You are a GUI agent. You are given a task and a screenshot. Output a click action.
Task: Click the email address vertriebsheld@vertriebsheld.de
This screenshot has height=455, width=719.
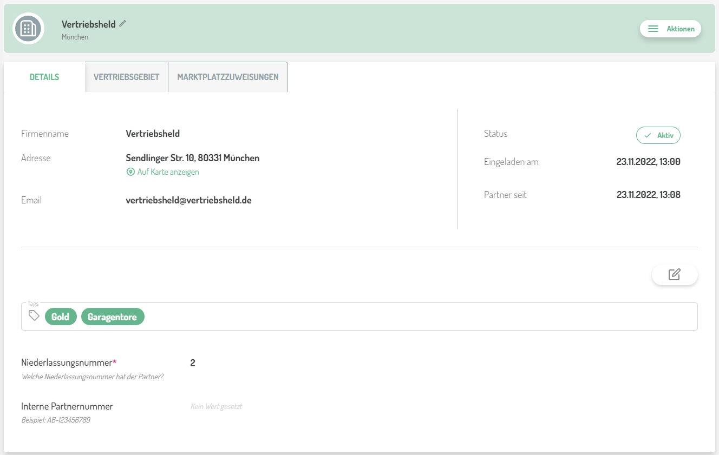tap(188, 200)
